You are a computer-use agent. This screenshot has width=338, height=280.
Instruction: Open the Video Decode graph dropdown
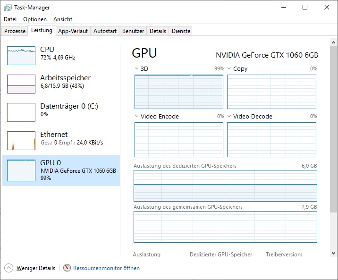pos(229,117)
